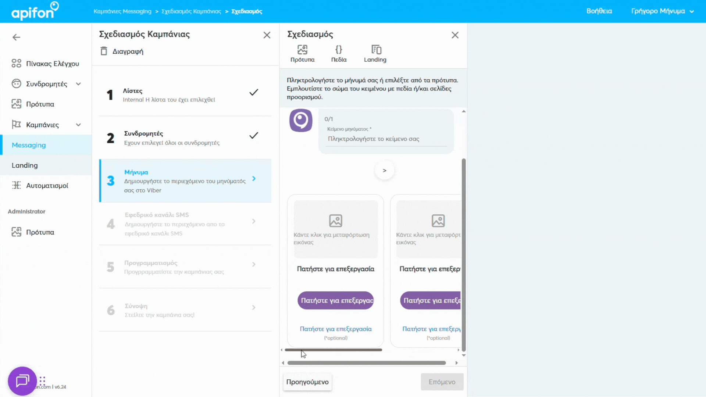The image size is (706, 397).
Task: Click the Προηγούμενο button
Action: tap(307, 382)
